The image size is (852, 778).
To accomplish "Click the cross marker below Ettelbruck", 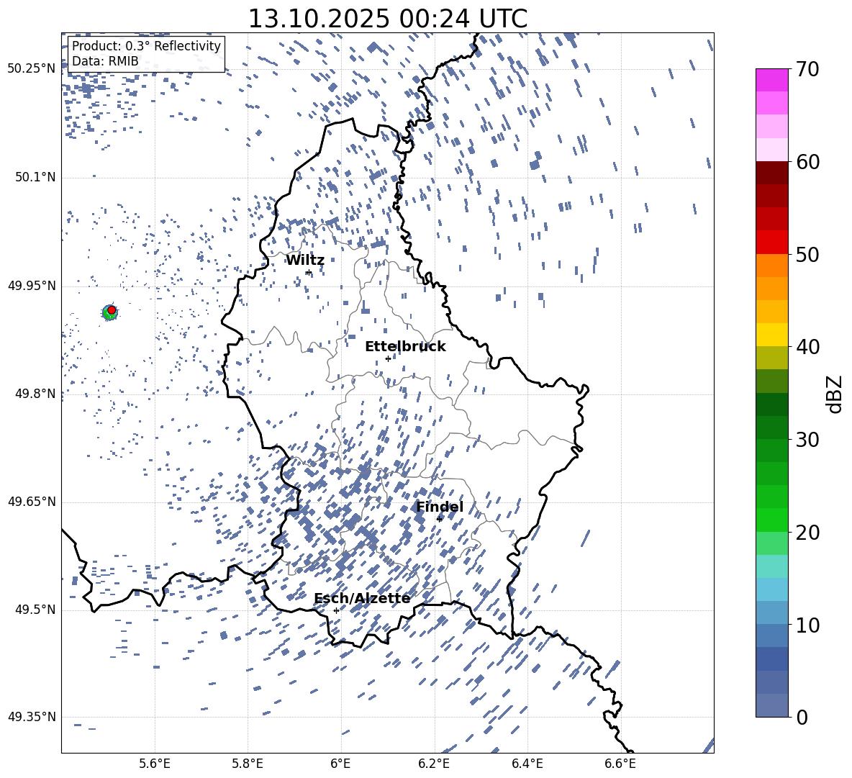I will click(388, 358).
